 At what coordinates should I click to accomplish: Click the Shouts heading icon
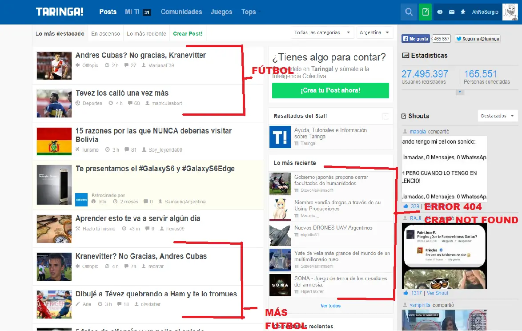tap(404, 116)
